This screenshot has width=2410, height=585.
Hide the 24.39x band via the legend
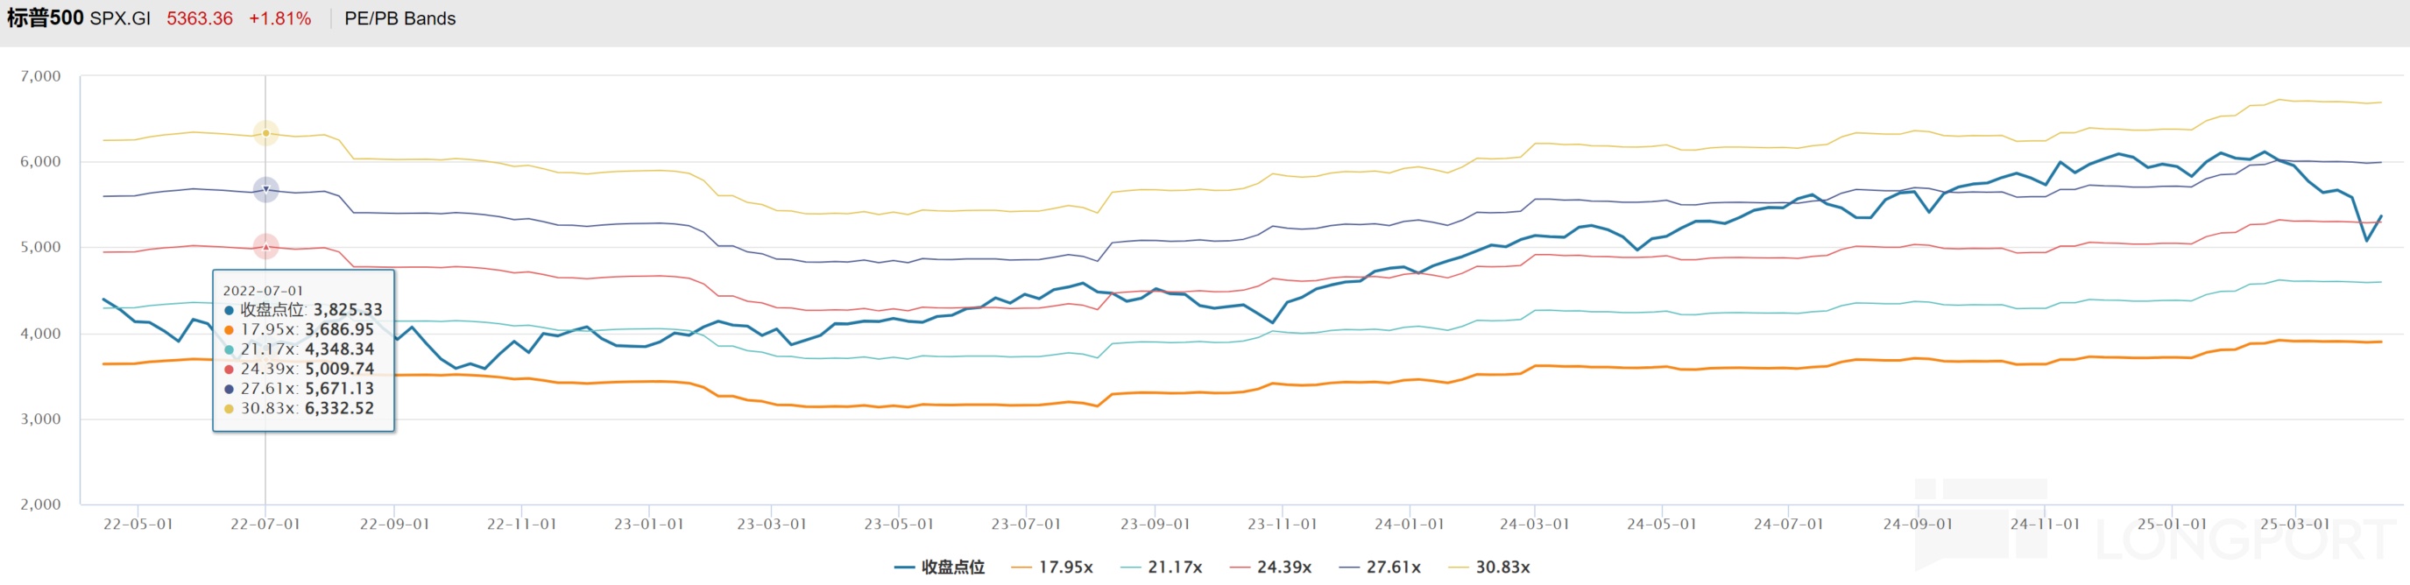click(1271, 567)
